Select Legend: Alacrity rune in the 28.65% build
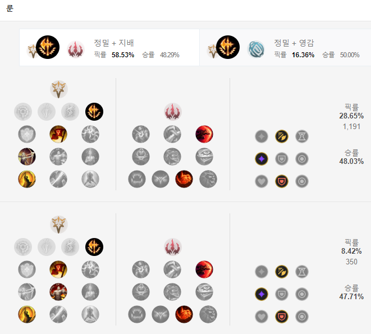 pyautogui.click(x=27, y=157)
